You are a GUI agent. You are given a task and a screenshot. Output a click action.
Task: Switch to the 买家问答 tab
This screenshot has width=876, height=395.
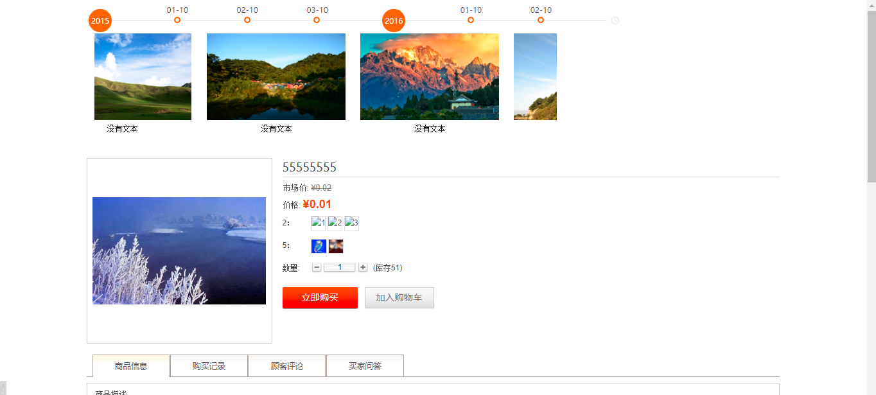[365, 366]
